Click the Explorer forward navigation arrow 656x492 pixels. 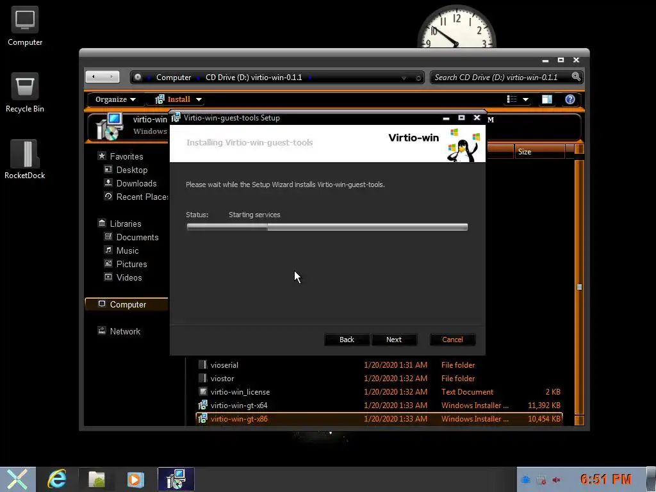111,77
